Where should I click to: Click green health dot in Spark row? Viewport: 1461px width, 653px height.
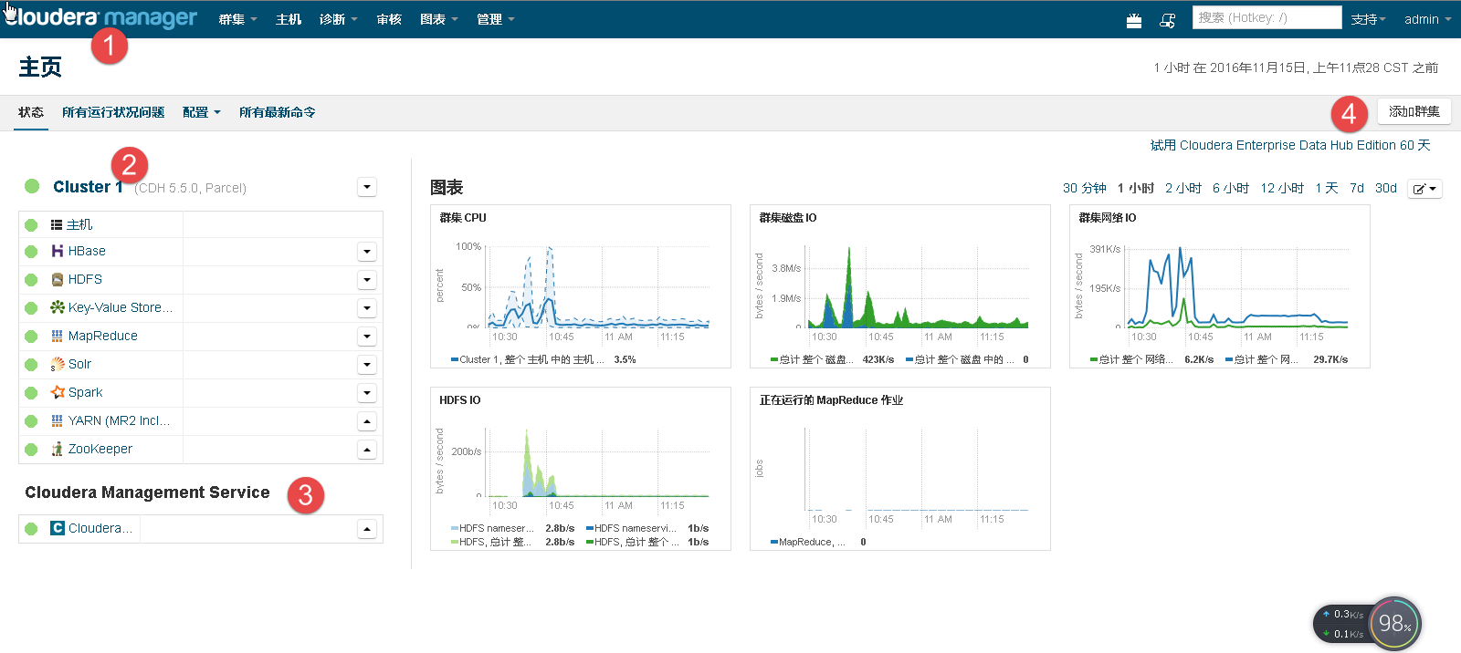(31, 393)
